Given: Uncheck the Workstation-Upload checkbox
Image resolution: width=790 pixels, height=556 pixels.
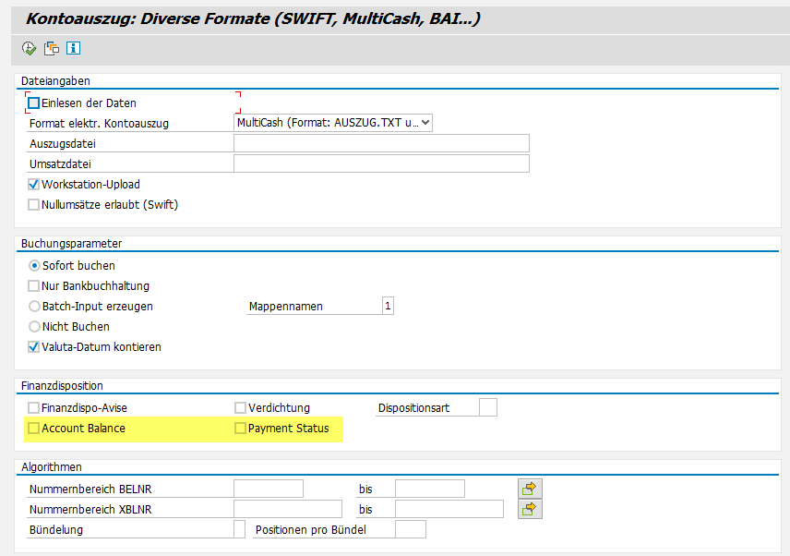Looking at the screenshot, I should point(34,185).
